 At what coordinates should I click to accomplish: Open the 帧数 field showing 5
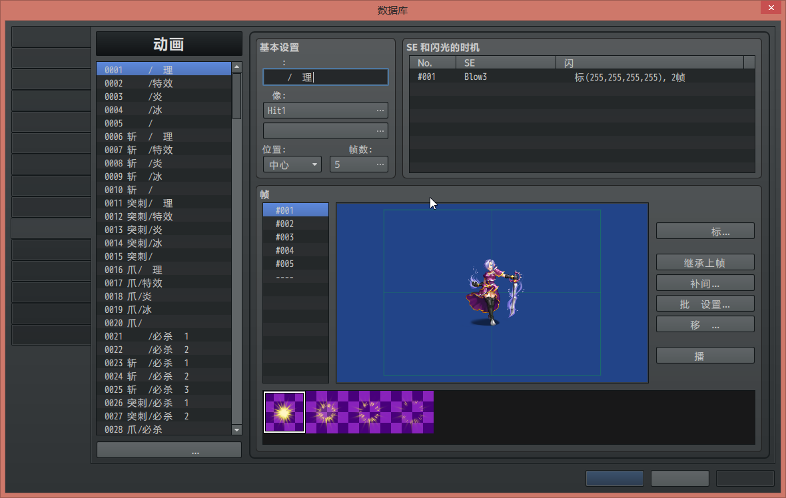[x=359, y=164]
